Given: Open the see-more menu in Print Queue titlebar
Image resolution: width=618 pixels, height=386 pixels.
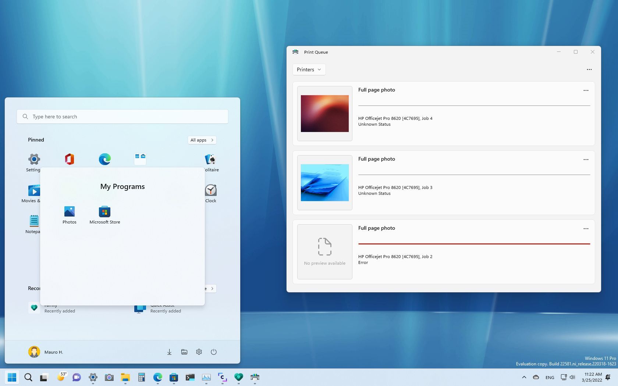Looking at the screenshot, I should point(589,69).
